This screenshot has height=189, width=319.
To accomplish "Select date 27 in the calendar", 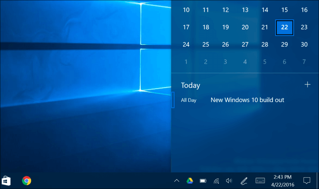I will pyautogui.click(x=245, y=44).
